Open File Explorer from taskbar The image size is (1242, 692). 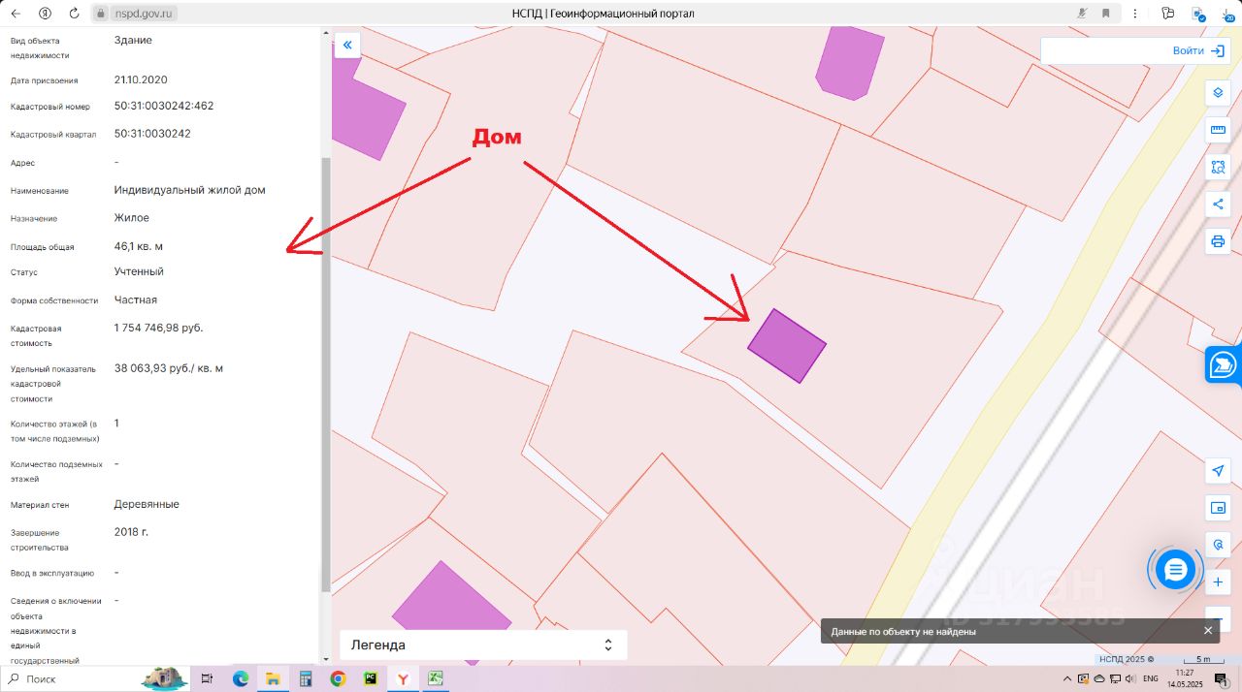tap(273, 678)
